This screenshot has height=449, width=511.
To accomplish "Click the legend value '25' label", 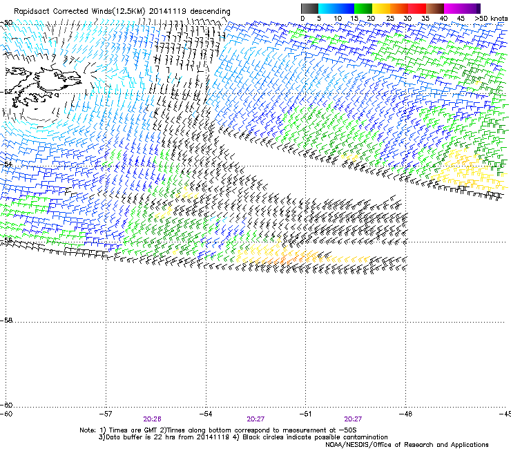I will pyautogui.click(x=390, y=19).
